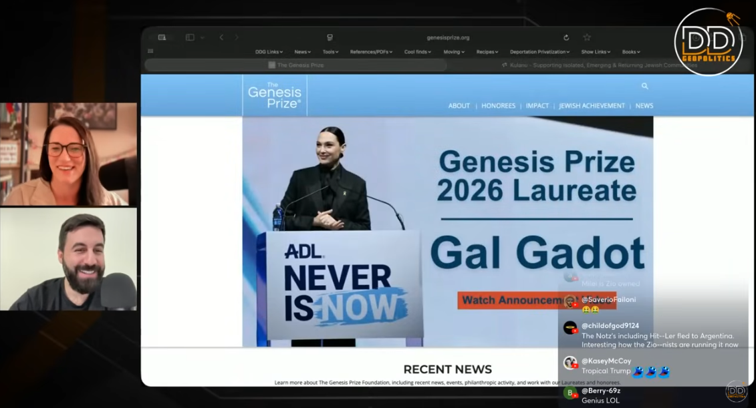Open the HONOREES navigation link
The image size is (756, 408).
point(498,106)
